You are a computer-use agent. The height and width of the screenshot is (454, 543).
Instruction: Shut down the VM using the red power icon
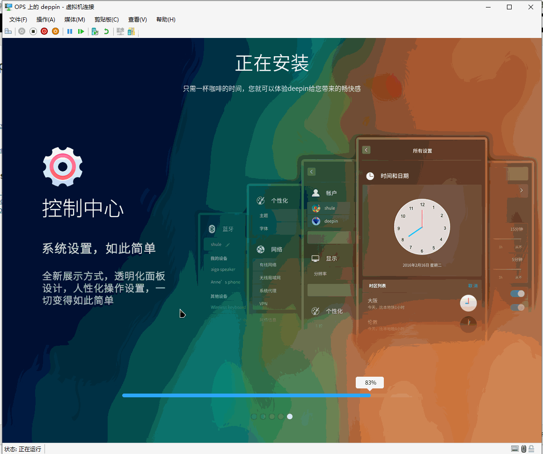(44, 31)
